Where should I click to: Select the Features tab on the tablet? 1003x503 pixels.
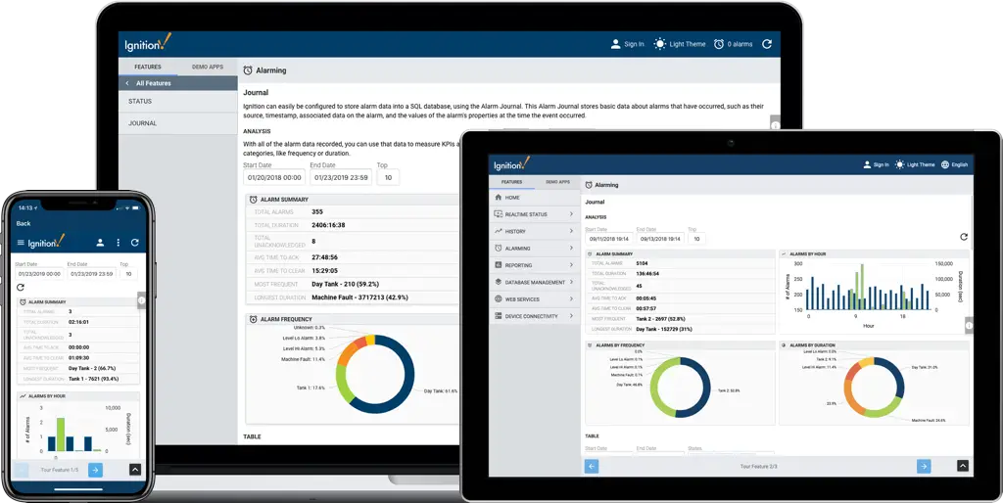coord(512,182)
